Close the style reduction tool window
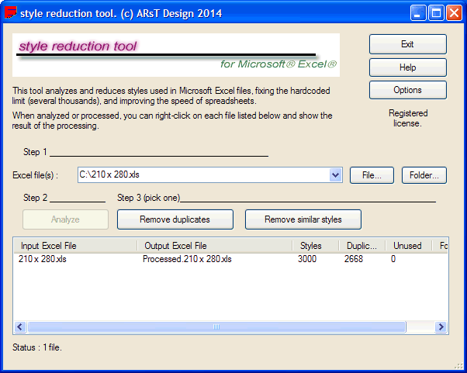The width and height of the screenshot is (467, 373). [454, 13]
